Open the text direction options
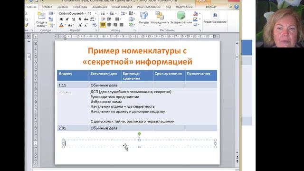 click(x=132, y=13)
